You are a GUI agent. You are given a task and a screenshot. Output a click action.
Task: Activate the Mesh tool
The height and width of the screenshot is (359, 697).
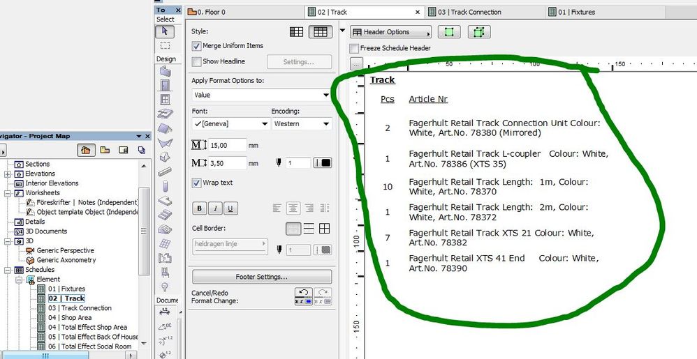coord(165,229)
